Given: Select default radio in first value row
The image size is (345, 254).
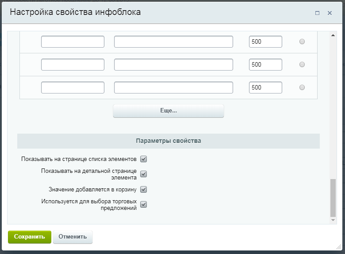Looking at the screenshot, I should tap(302, 41).
